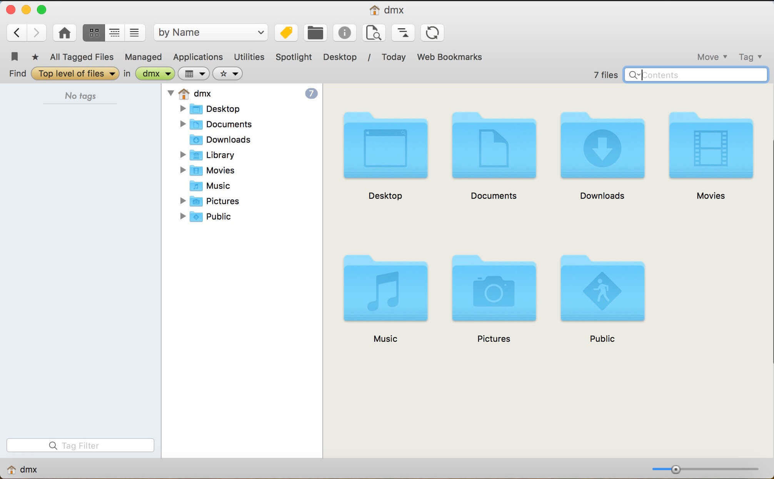Select the Public folder thumbnail

(602, 288)
